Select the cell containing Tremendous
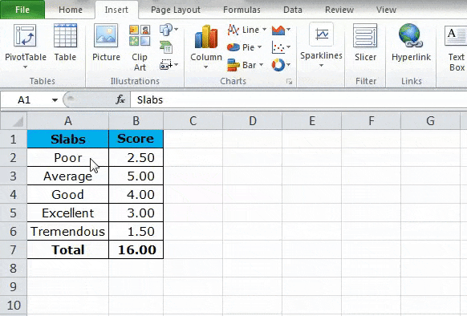467x316 pixels. tap(68, 232)
